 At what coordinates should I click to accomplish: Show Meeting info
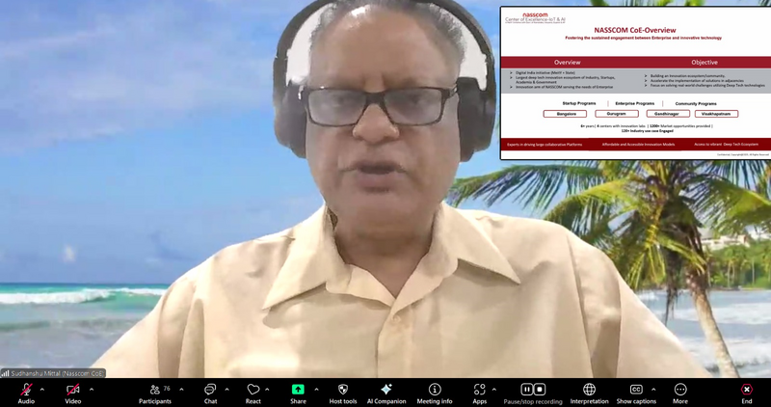(435, 392)
